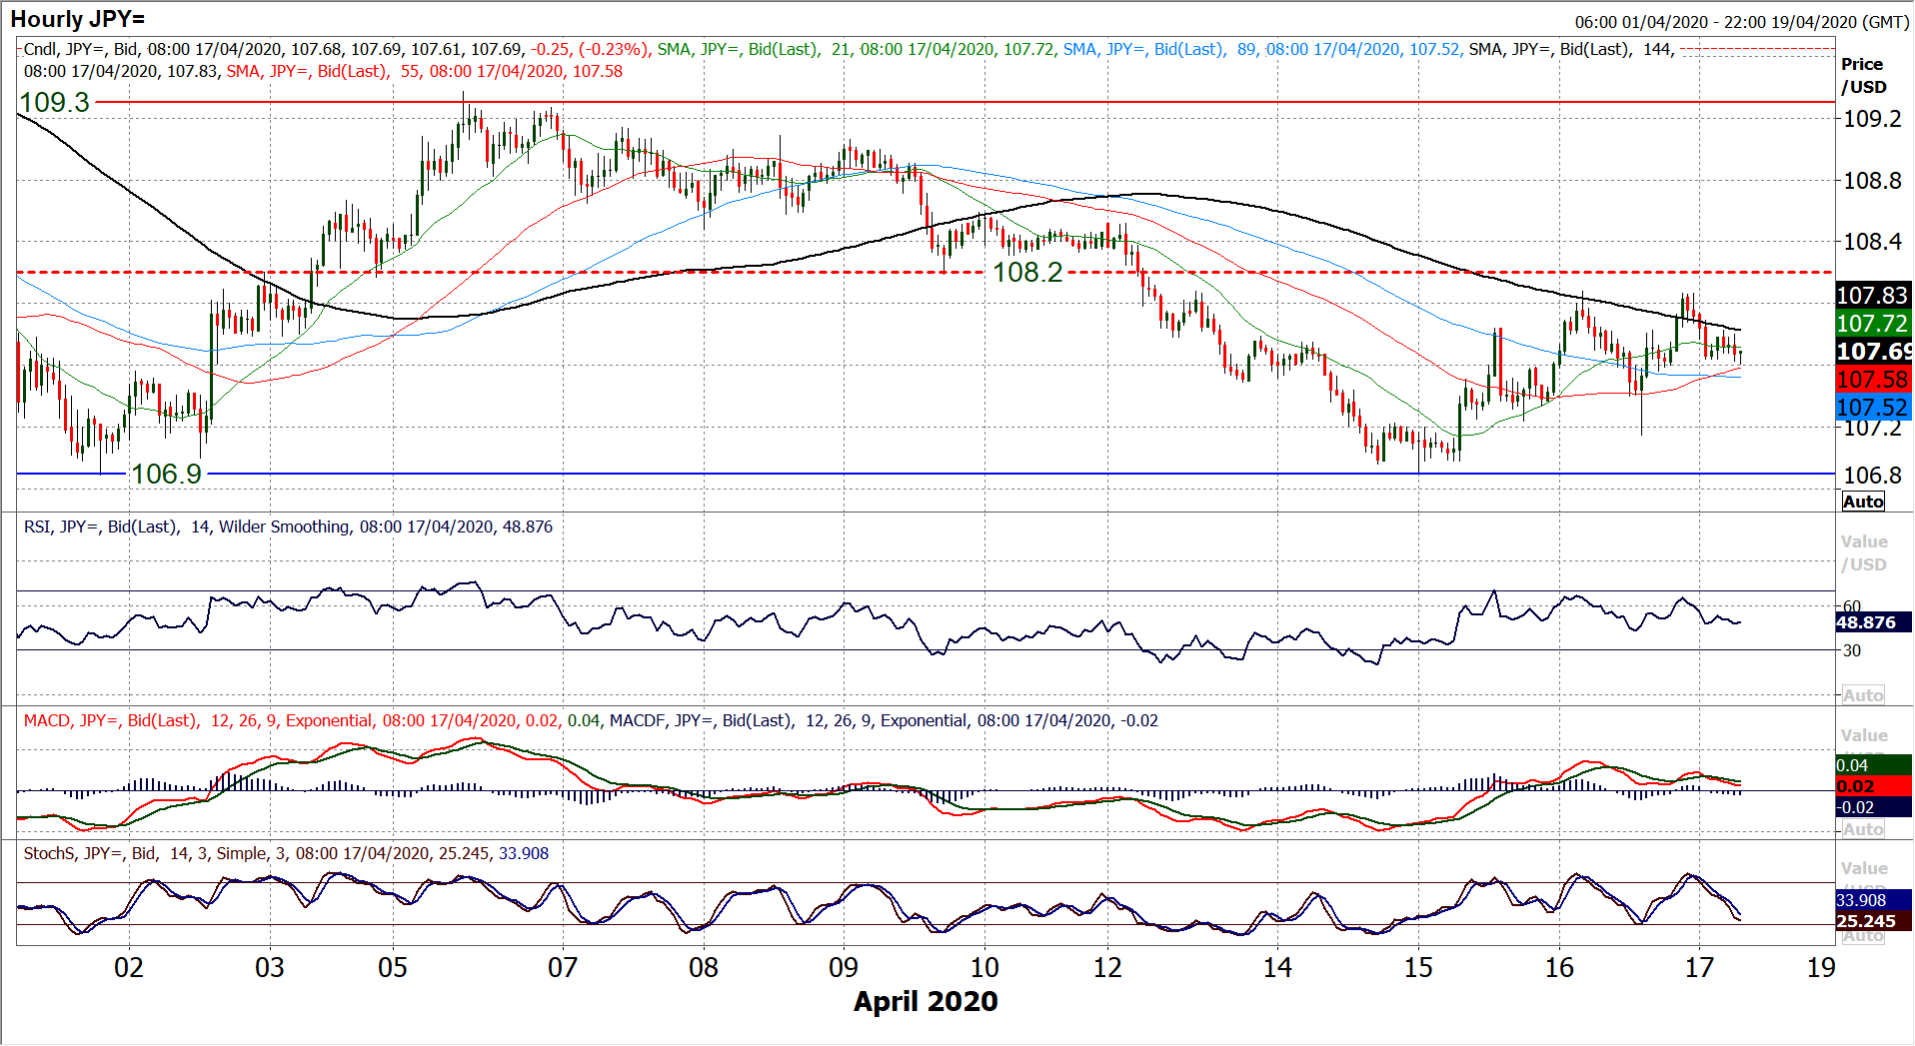Click the 108.2 dashed level label
The image size is (1915, 1046).
1027,272
